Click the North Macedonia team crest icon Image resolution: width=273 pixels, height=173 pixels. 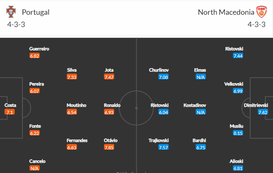(x=261, y=12)
